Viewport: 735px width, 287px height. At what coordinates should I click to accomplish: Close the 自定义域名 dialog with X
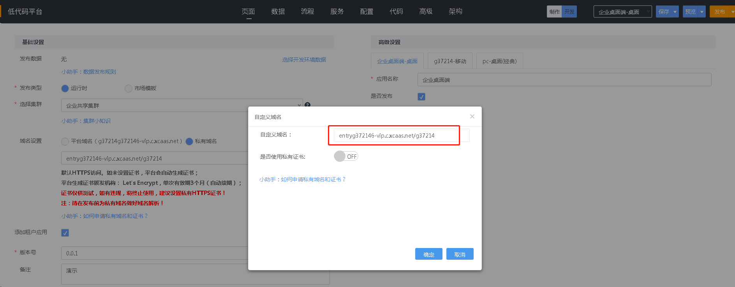tap(472, 117)
